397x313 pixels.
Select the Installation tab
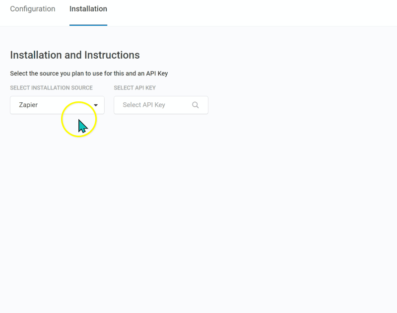(x=88, y=8)
